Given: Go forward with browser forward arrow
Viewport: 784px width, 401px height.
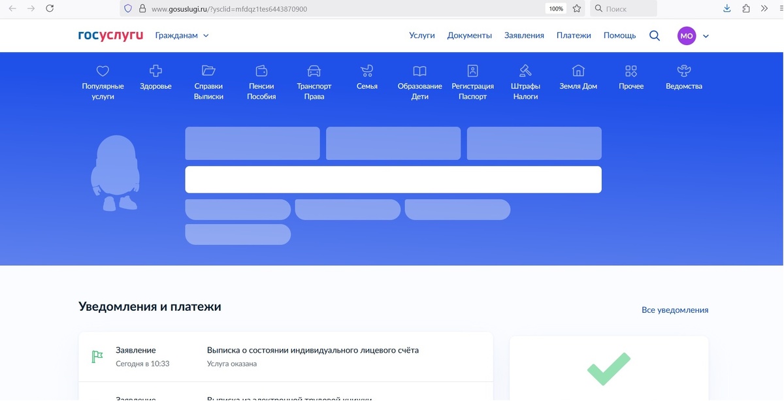Looking at the screenshot, I should [x=31, y=8].
